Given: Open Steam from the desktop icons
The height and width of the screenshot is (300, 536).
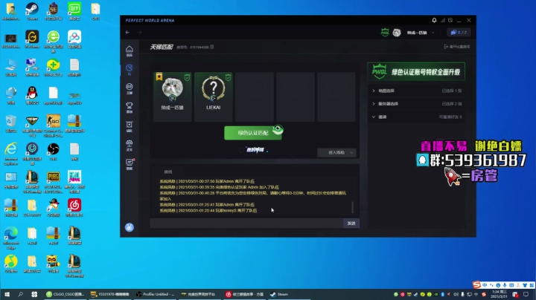Looking at the screenshot, I should click(32, 11).
